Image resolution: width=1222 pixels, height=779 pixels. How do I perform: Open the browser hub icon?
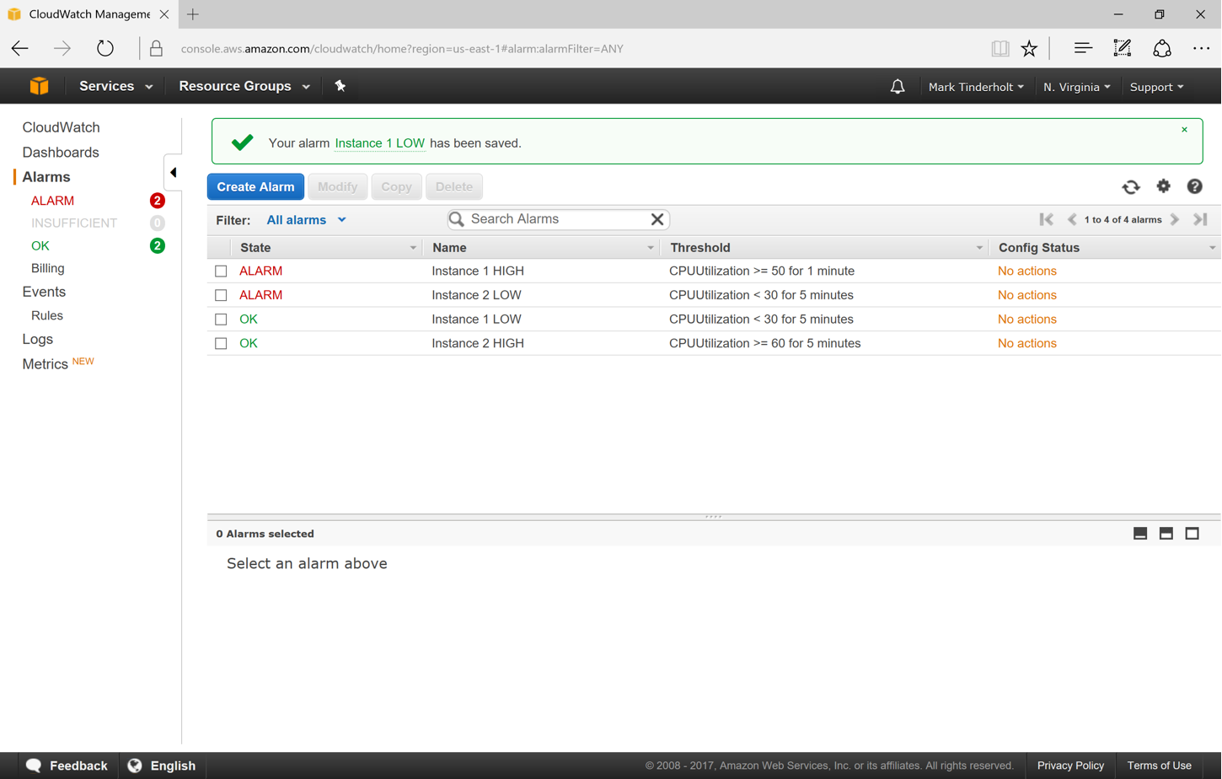coord(1083,48)
